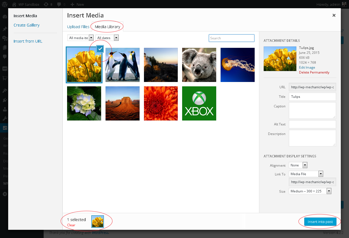This screenshot has width=349, height=238.
Task: Click the Link To URL field
Action: coord(312,182)
